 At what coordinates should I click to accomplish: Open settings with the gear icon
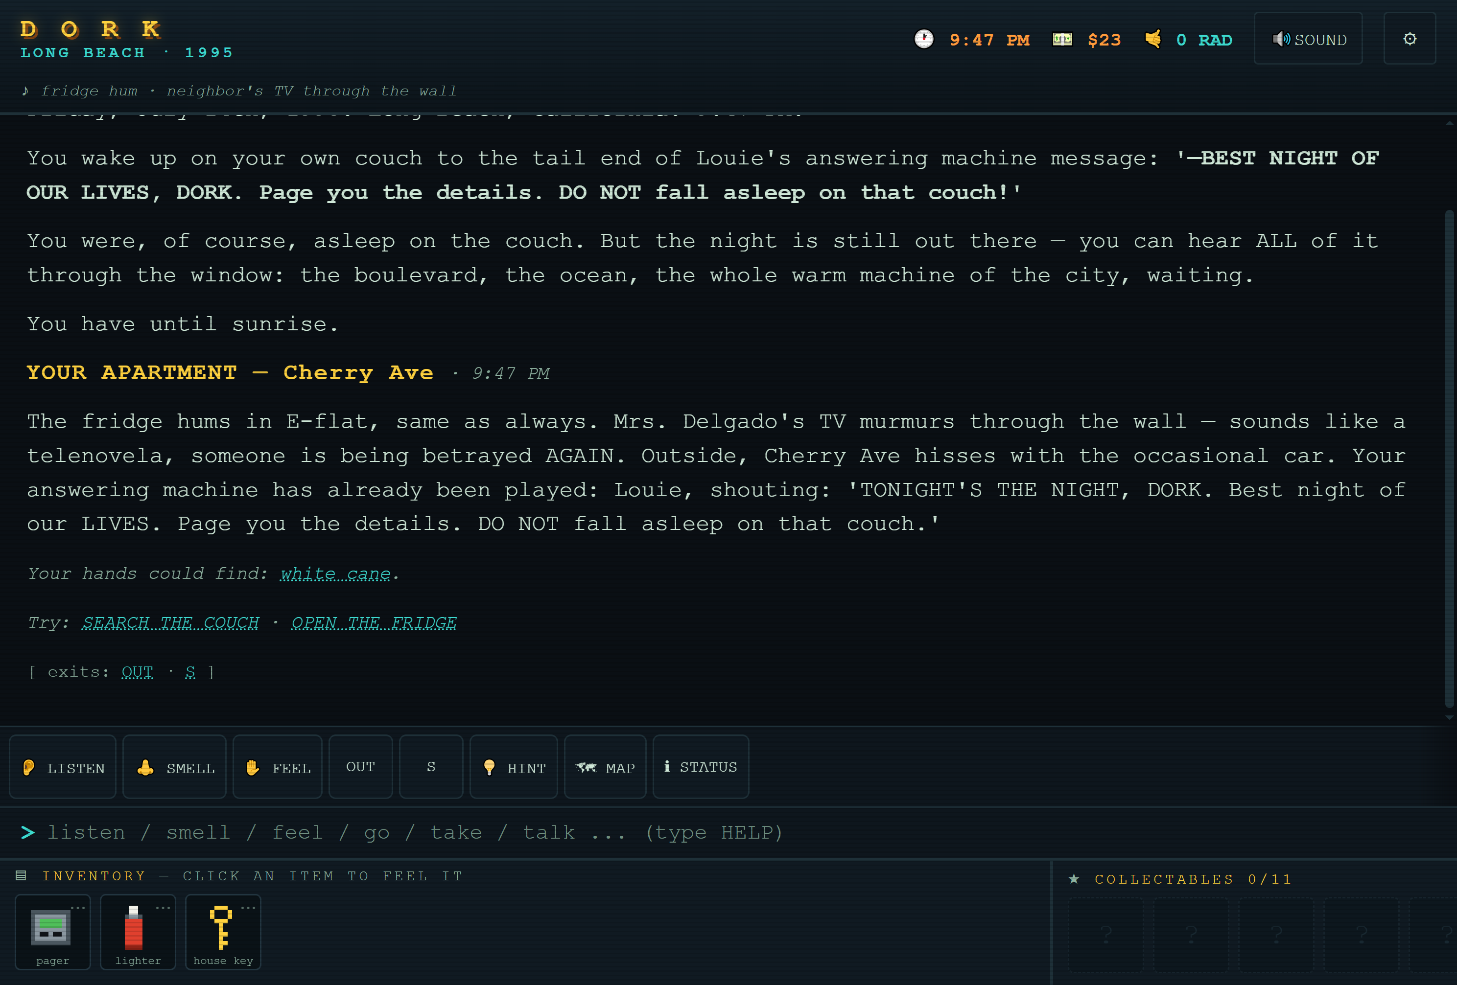click(1410, 39)
